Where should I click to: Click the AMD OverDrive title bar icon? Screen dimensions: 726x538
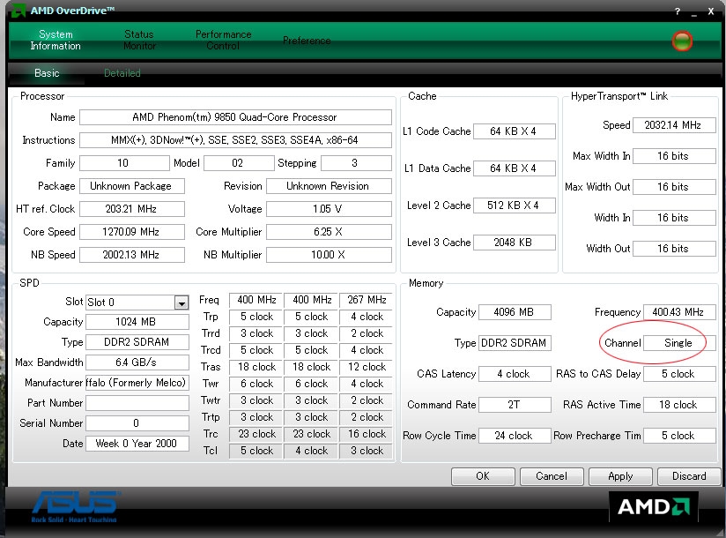coord(19,11)
